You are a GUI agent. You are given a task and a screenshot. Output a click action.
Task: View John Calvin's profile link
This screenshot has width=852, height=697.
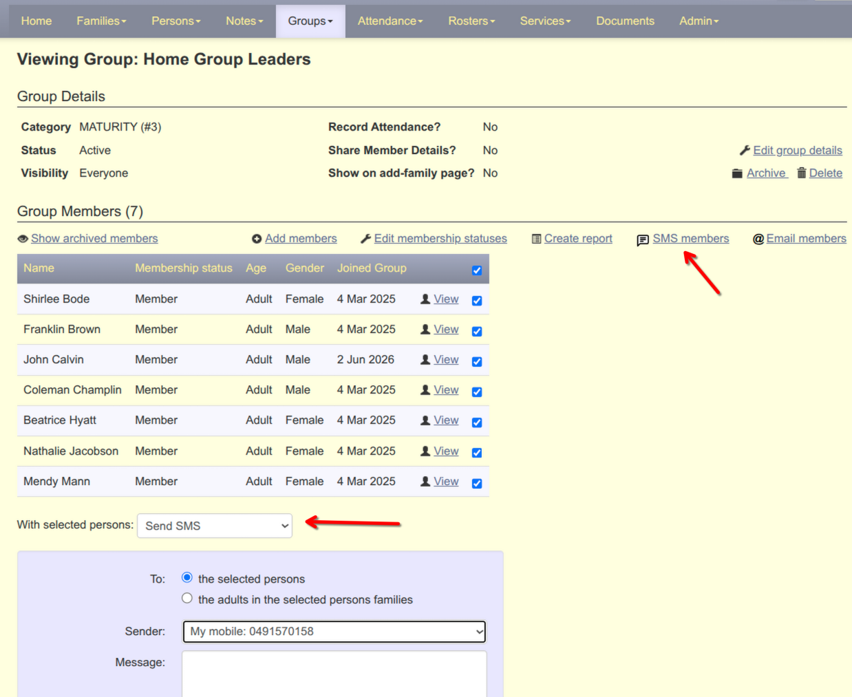click(446, 360)
